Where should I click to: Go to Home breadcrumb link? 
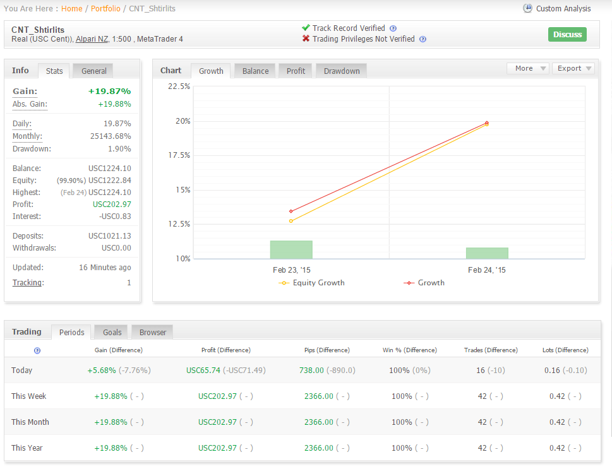[72, 9]
